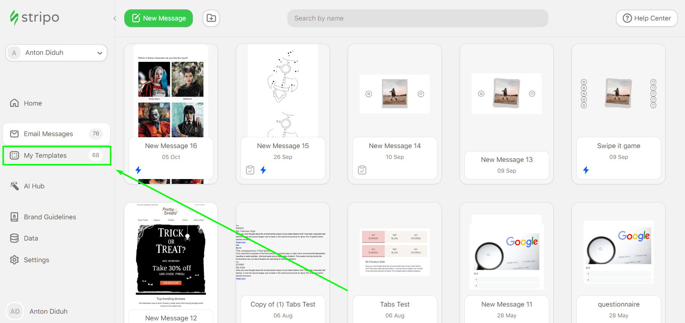Click the Stripo logo
The image size is (685, 323).
35,18
